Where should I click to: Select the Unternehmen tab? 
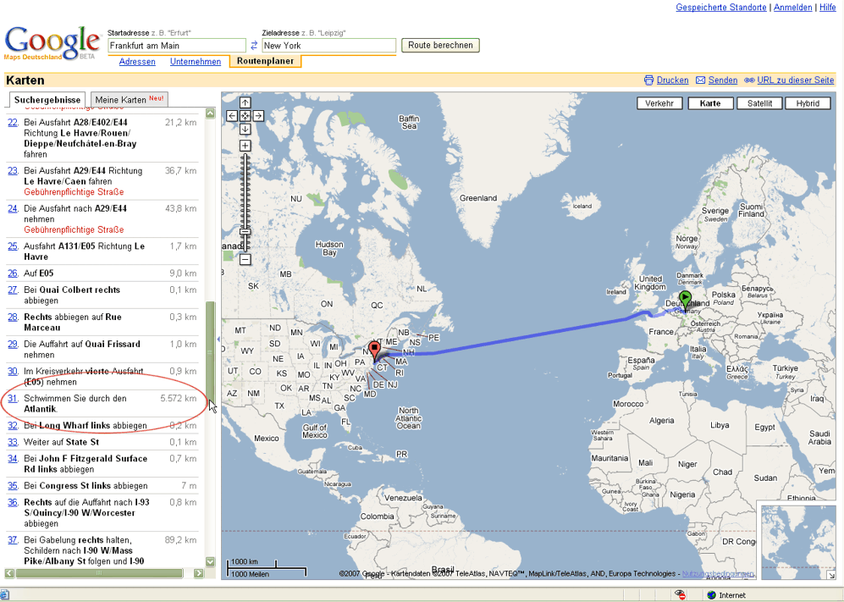(x=196, y=61)
